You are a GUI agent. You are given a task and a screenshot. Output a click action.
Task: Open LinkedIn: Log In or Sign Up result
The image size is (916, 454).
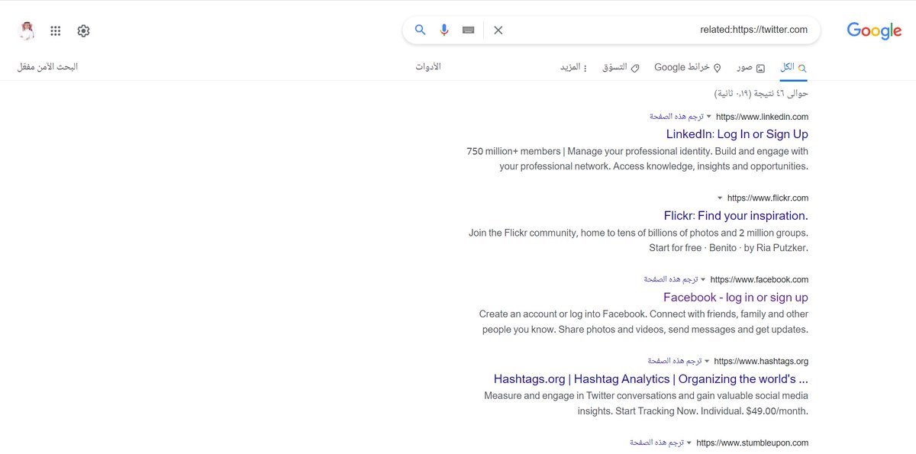pyautogui.click(x=737, y=134)
